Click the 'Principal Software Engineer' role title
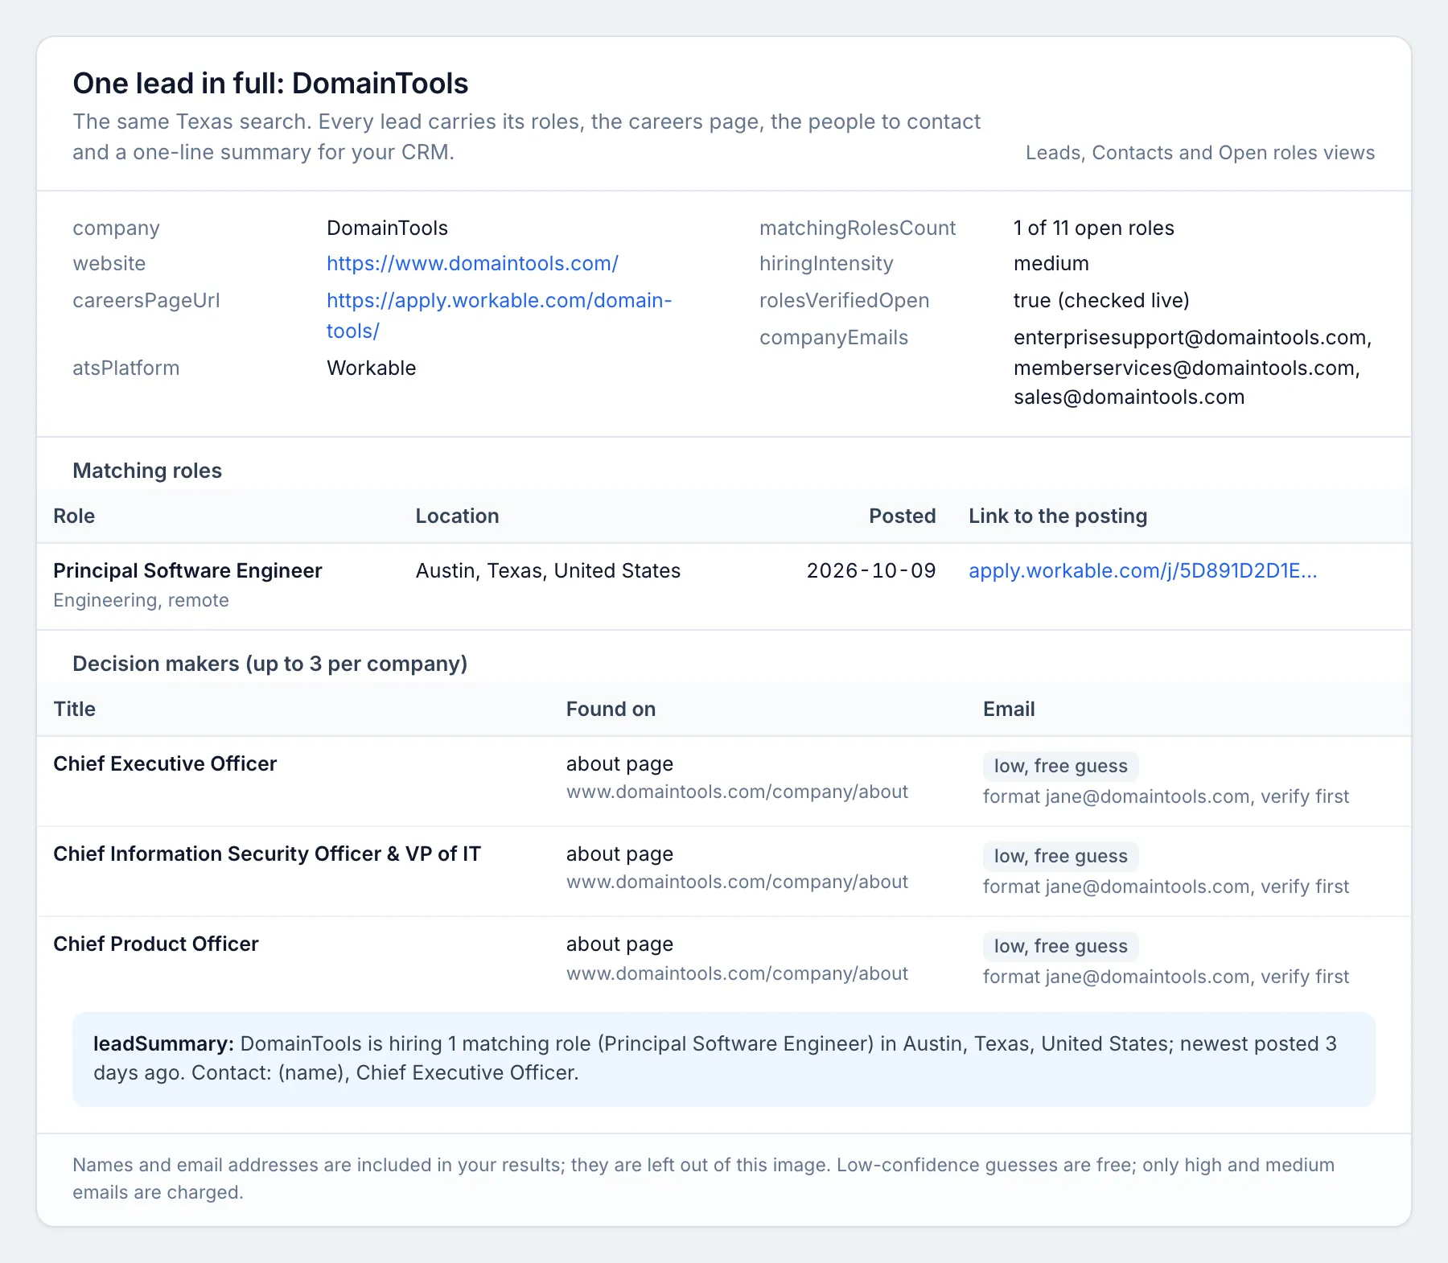1448x1263 pixels. click(x=187, y=571)
